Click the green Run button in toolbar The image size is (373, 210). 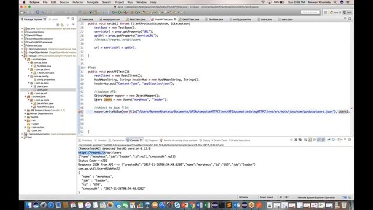coord(119,12)
